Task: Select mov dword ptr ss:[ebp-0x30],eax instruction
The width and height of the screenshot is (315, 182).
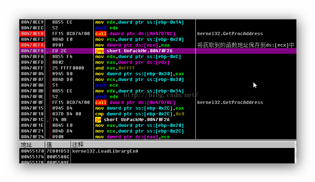Action: pyautogui.click(x=139, y=74)
